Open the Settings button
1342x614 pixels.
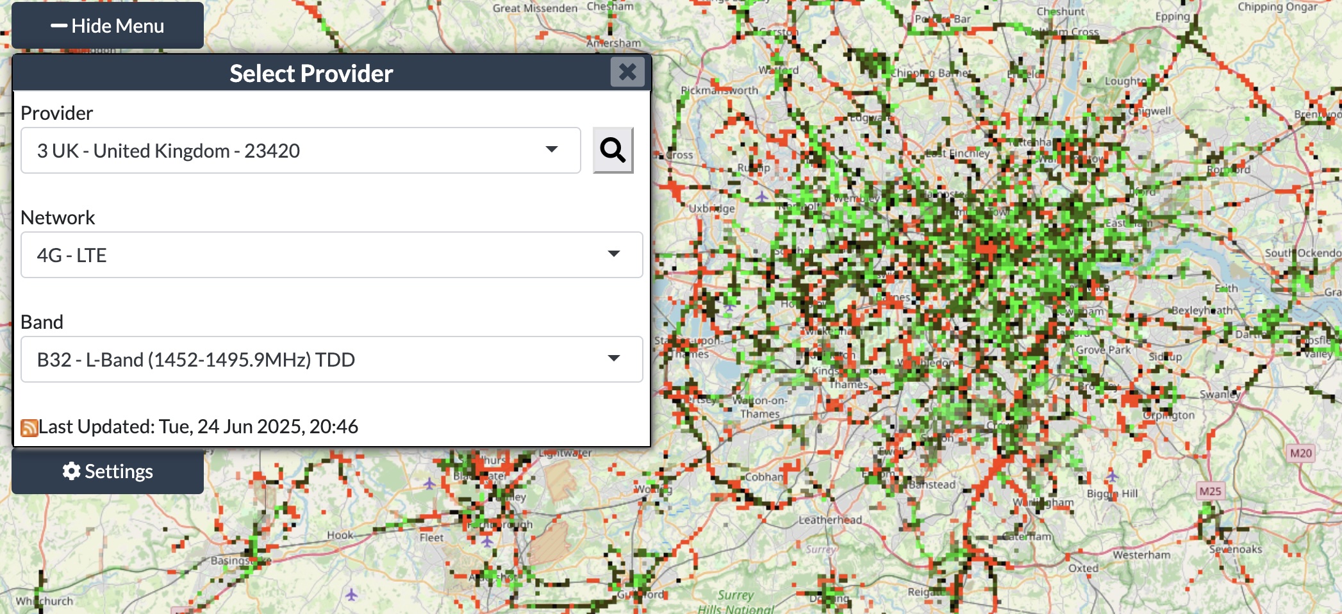(x=108, y=471)
